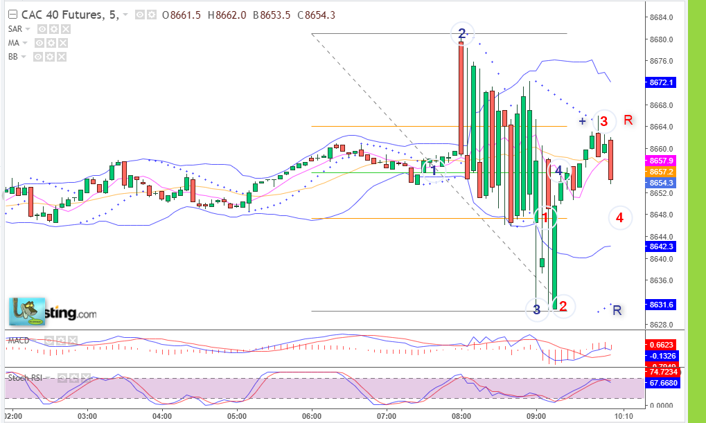Click the 02:00 label on time axis
The height and width of the screenshot is (423, 706).
pyautogui.click(x=13, y=416)
